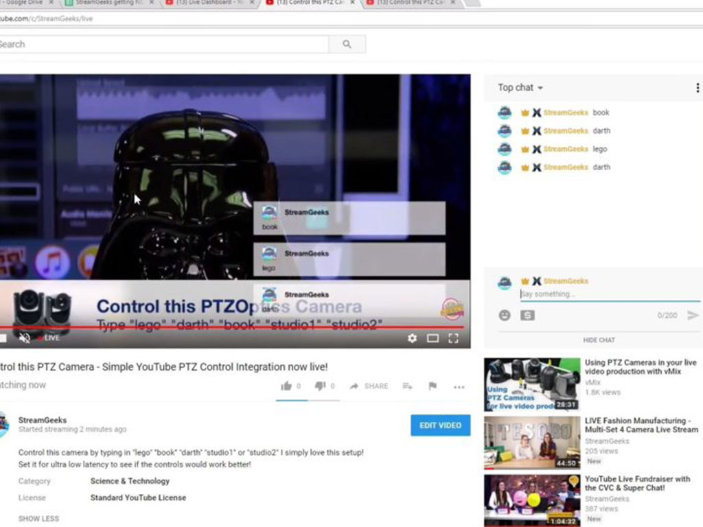Click StreamGeeks avatar beside 'book' chat message
Viewport: 703px width, 527px height.
click(x=505, y=113)
